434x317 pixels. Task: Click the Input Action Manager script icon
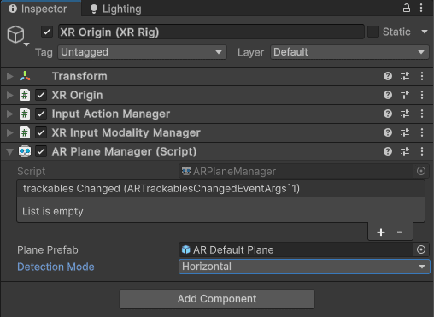[25, 114]
